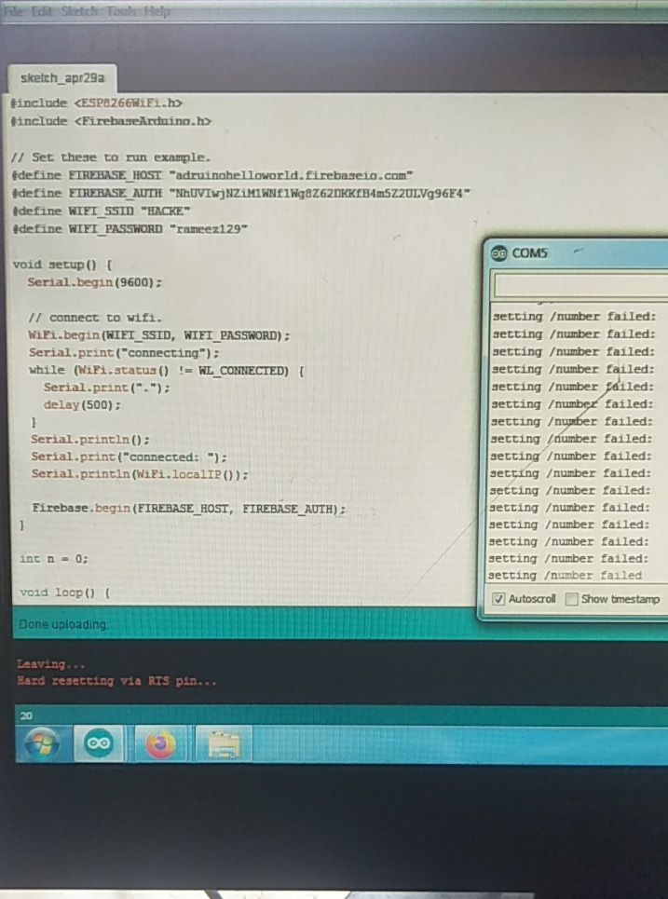
Task: Click the Arduino icon in COM5 title bar
Action: point(498,252)
